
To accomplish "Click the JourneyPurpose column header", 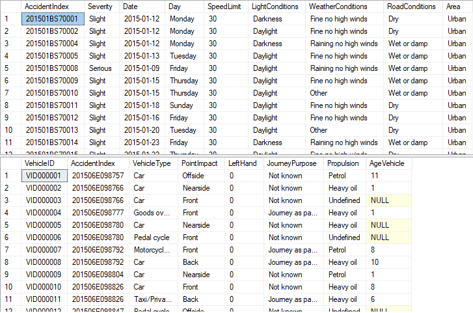I will (293, 163).
